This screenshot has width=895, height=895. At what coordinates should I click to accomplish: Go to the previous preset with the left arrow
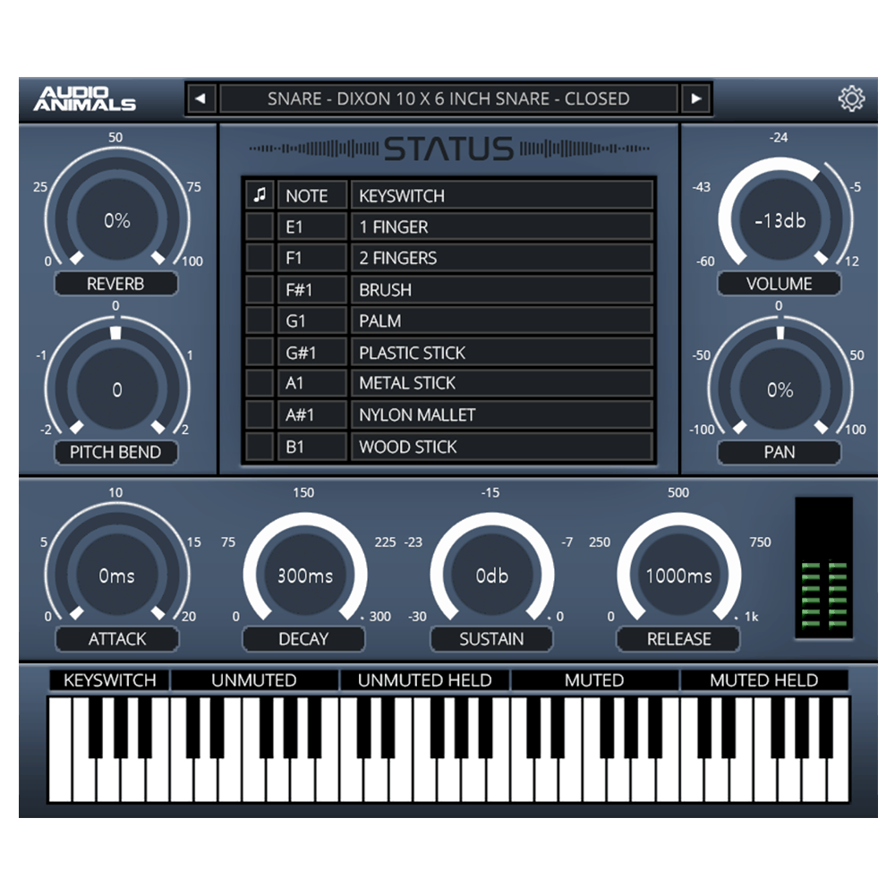pyautogui.click(x=199, y=98)
